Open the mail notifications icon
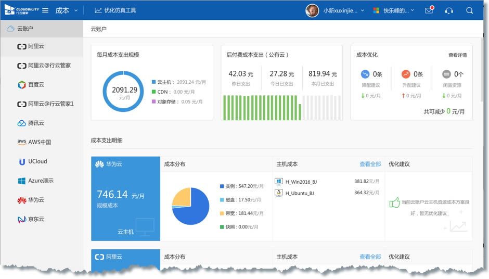489x279 pixels. point(429,10)
